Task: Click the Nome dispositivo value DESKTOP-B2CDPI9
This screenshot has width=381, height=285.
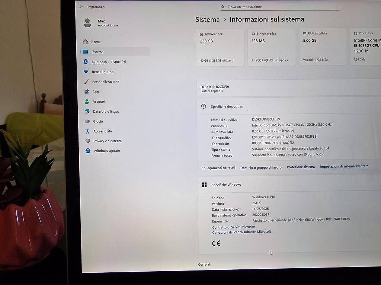Action: 266,119
